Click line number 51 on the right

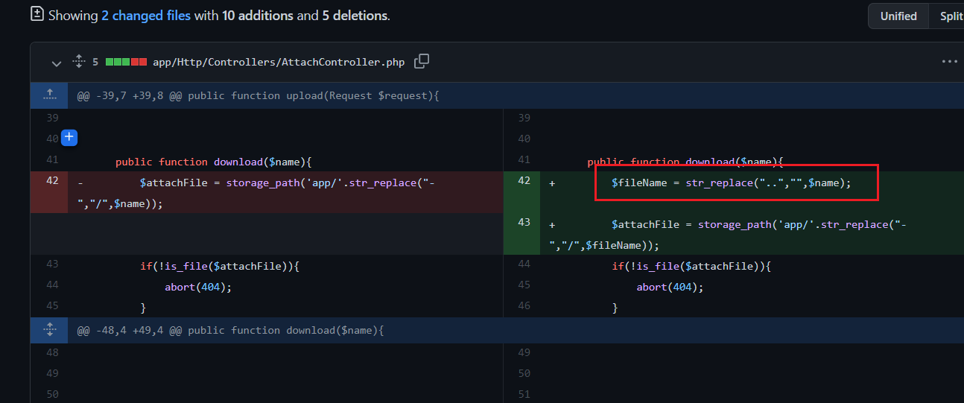(524, 394)
